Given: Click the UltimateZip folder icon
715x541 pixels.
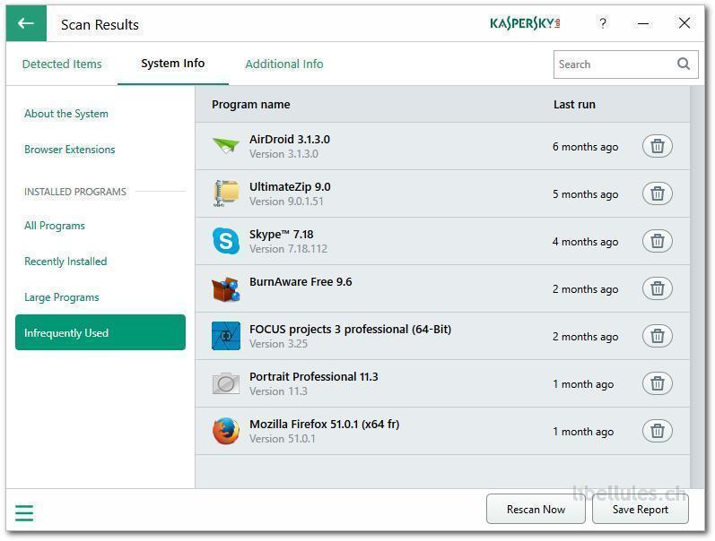Looking at the screenshot, I should click(226, 193).
